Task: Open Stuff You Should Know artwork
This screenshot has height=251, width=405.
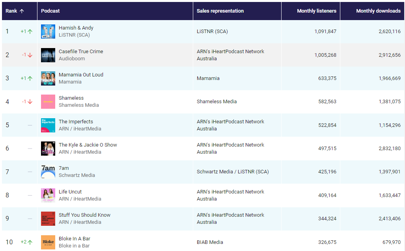Action: [48, 219]
